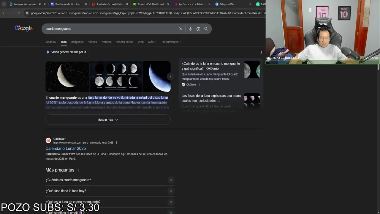Click inside the cuarto menguante search field
The height and width of the screenshot is (214, 380).
110,29
